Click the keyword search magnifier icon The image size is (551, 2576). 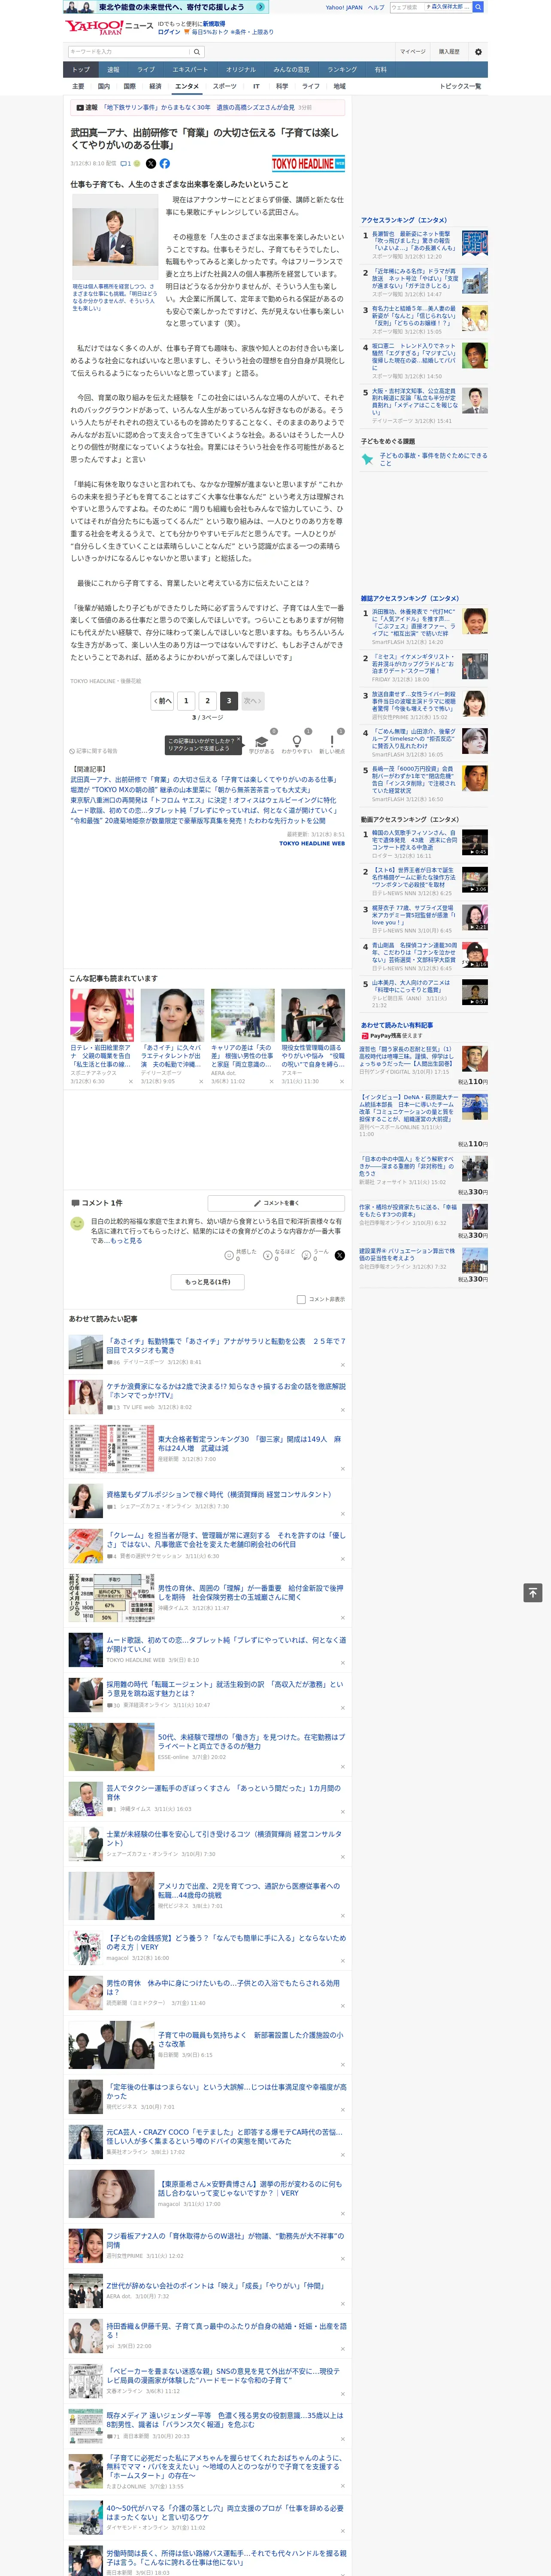pos(197,52)
